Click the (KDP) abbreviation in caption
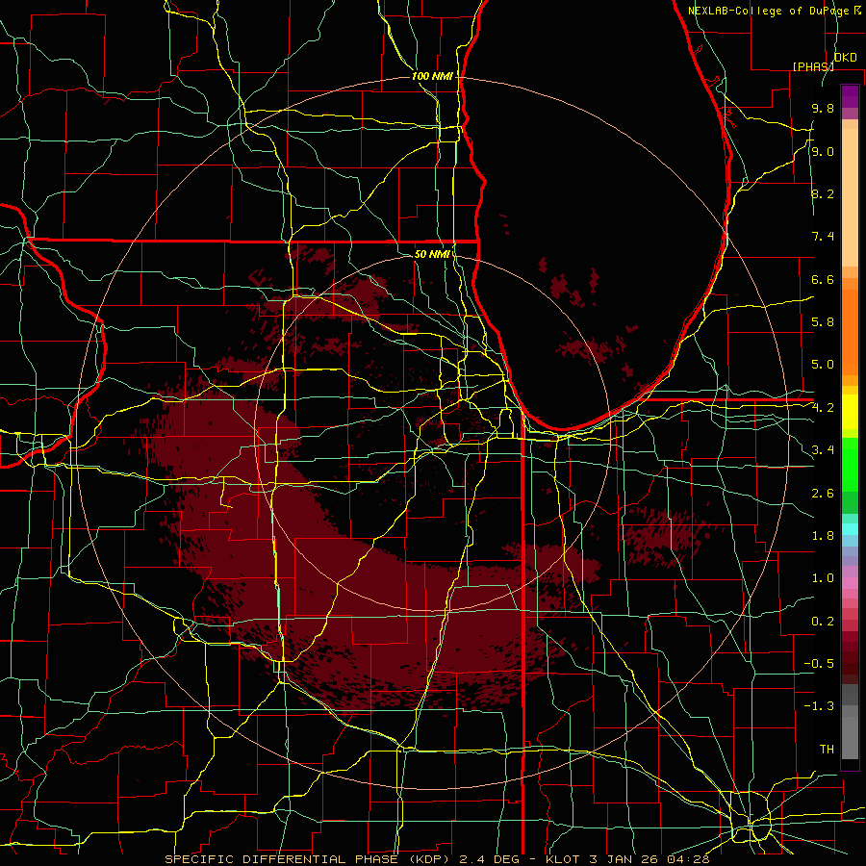 click(430, 859)
